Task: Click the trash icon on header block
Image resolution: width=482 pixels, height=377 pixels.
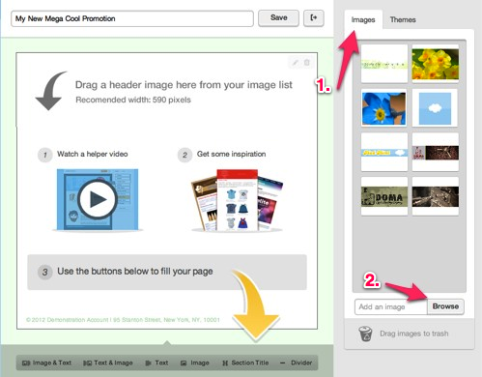Action: tap(307, 63)
